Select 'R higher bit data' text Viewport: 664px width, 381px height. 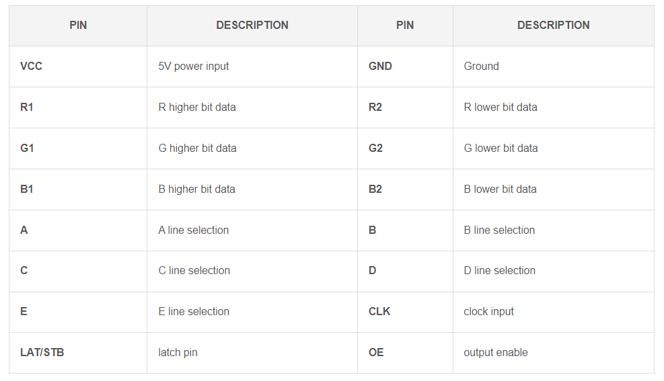tap(197, 108)
